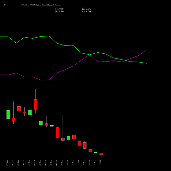Select the 28 Jan date label
This screenshot has height=171, width=171.
[13, 163]
